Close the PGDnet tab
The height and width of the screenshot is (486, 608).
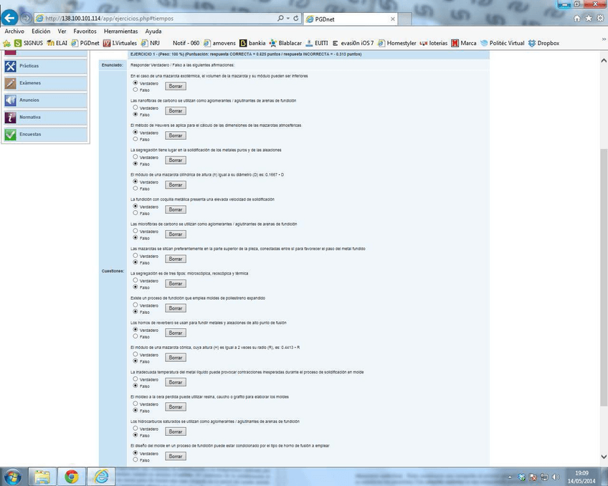click(x=392, y=19)
